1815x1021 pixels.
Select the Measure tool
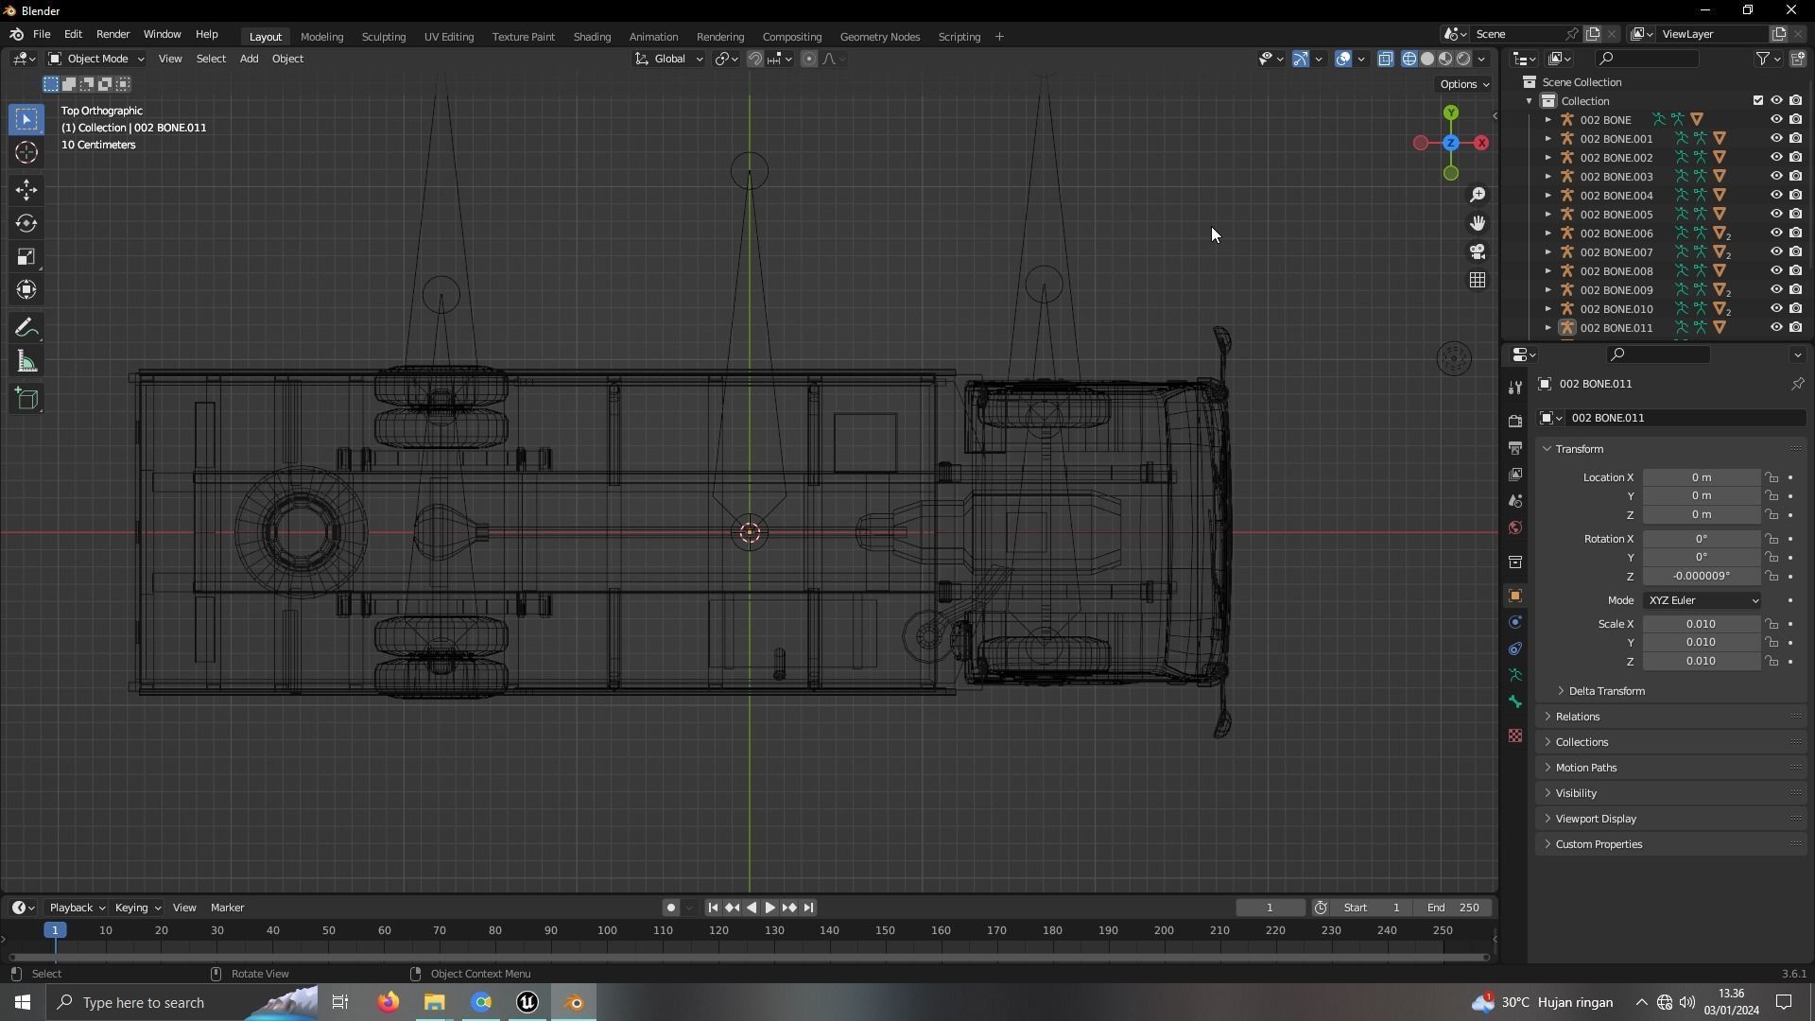[26, 361]
